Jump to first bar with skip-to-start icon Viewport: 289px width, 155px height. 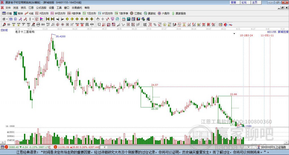(x=47, y=19)
